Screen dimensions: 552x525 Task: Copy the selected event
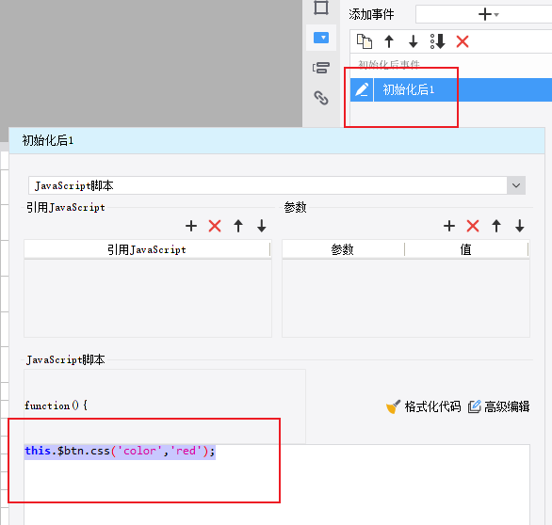click(x=365, y=41)
